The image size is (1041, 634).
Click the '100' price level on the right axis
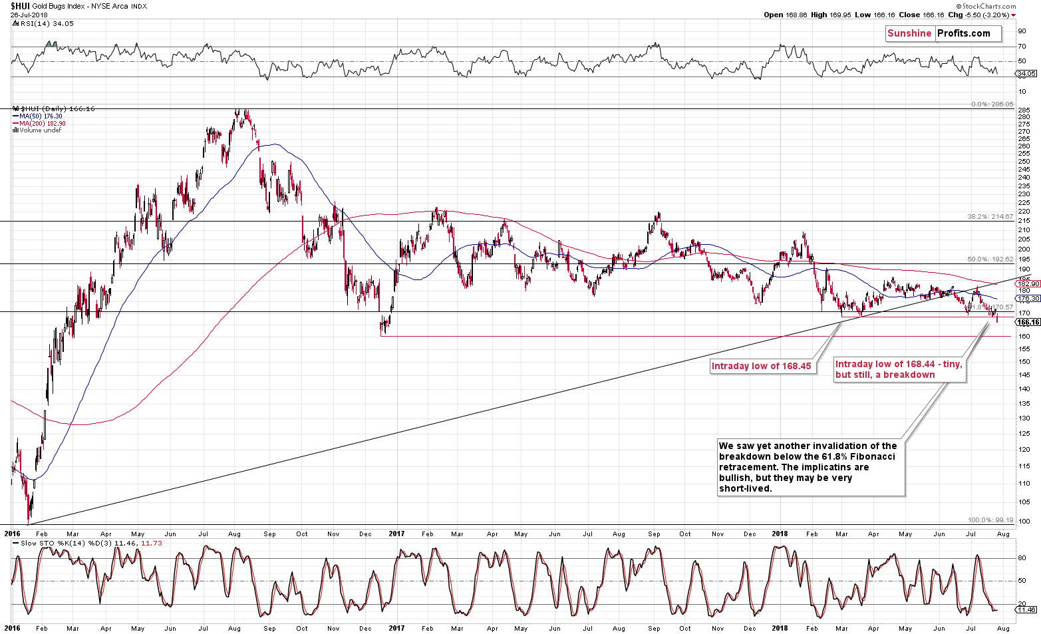pyautogui.click(x=1024, y=522)
